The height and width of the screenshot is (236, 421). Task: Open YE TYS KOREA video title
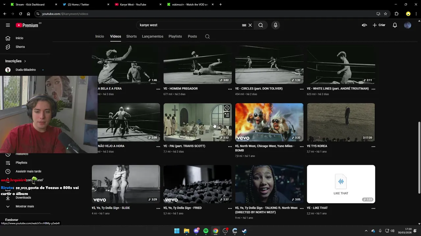(x=317, y=146)
